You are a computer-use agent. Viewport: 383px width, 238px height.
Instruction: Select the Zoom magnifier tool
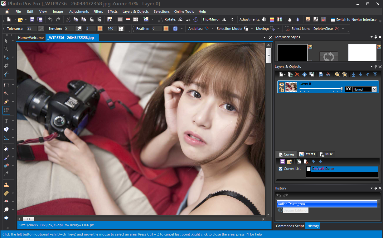coord(6,49)
